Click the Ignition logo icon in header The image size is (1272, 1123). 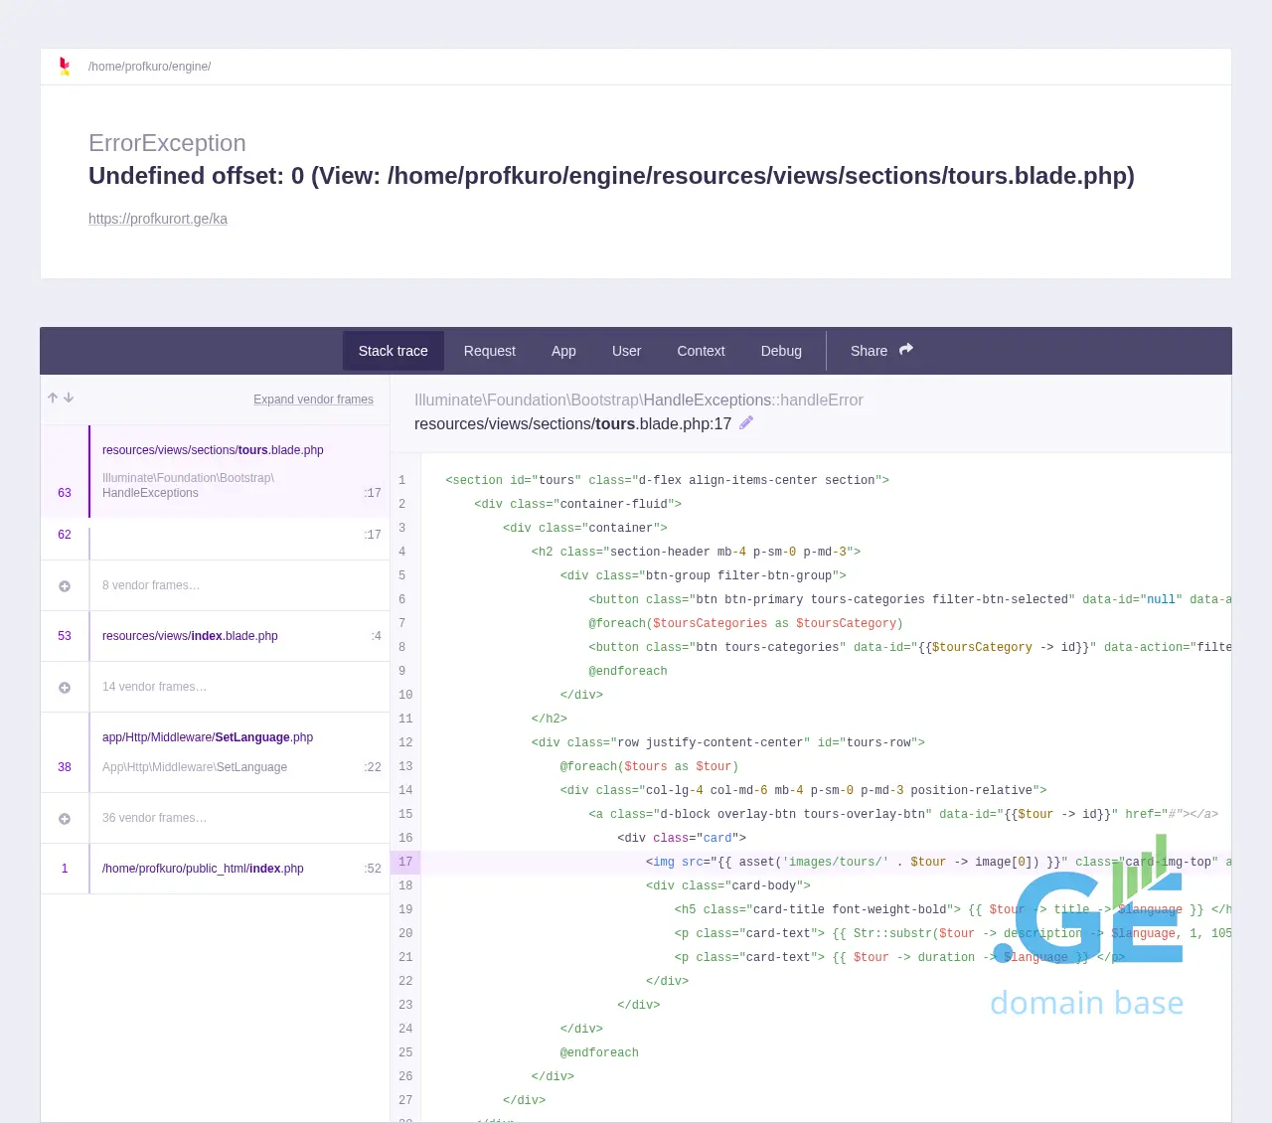click(x=65, y=67)
